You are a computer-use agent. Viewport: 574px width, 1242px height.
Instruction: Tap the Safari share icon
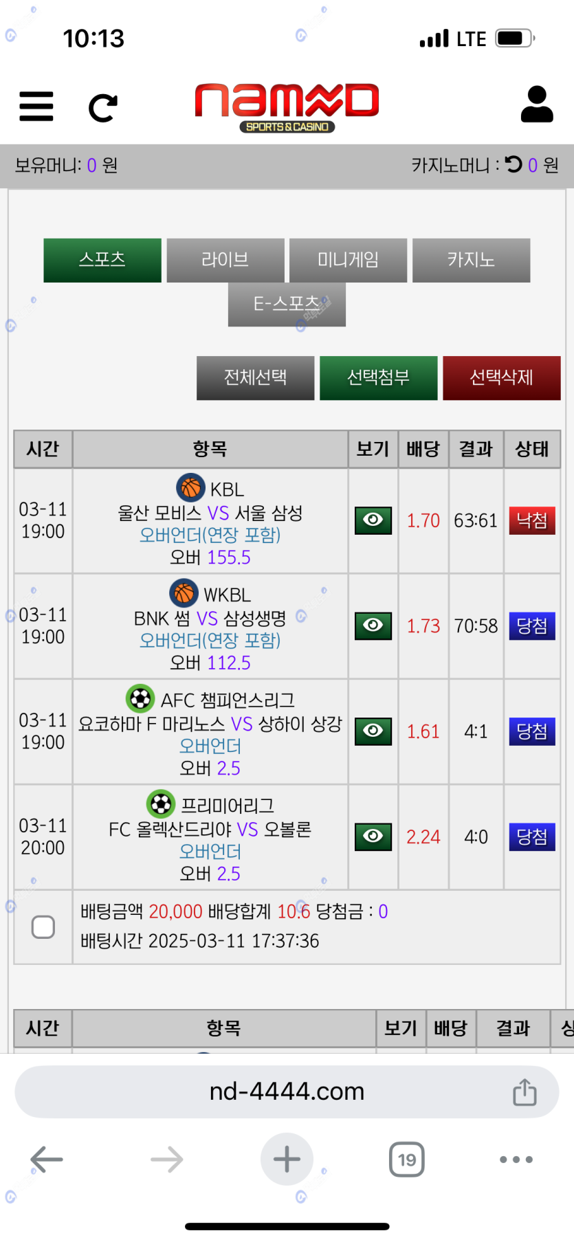[525, 1091]
